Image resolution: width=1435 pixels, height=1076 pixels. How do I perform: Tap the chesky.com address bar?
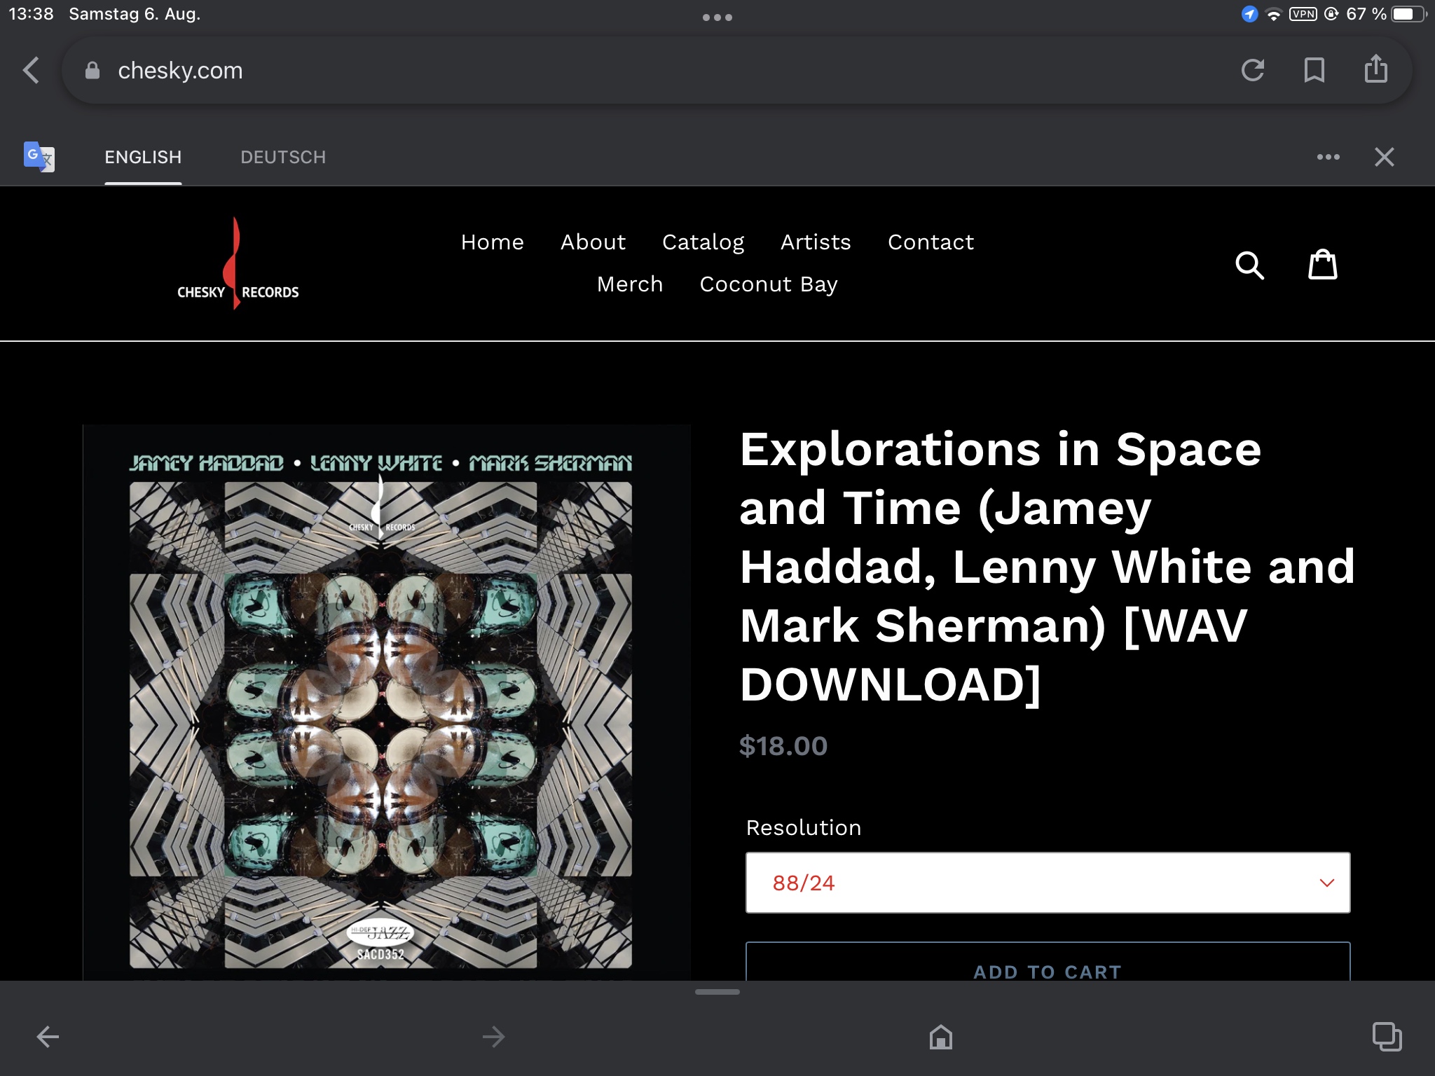point(736,70)
